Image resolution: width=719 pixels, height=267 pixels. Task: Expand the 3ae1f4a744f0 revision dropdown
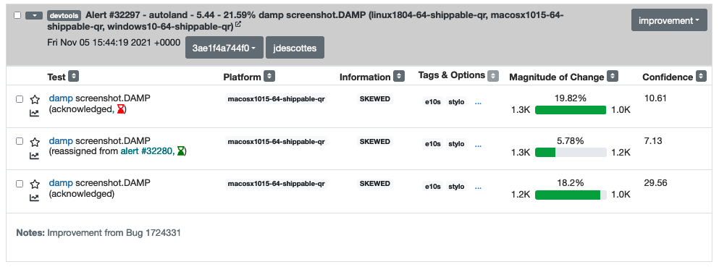click(224, 48)
